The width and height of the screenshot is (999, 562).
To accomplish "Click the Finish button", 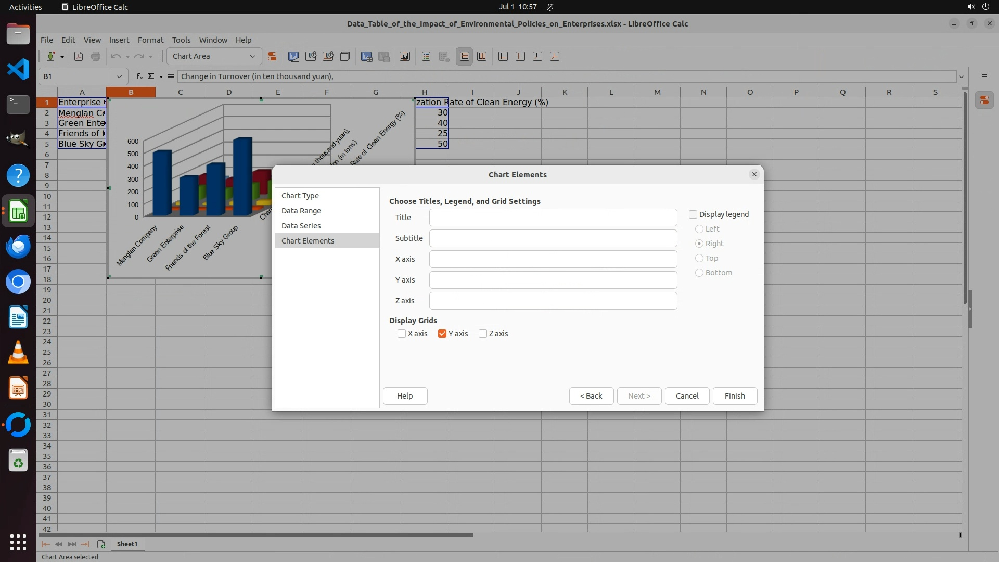I will point(735,396).
